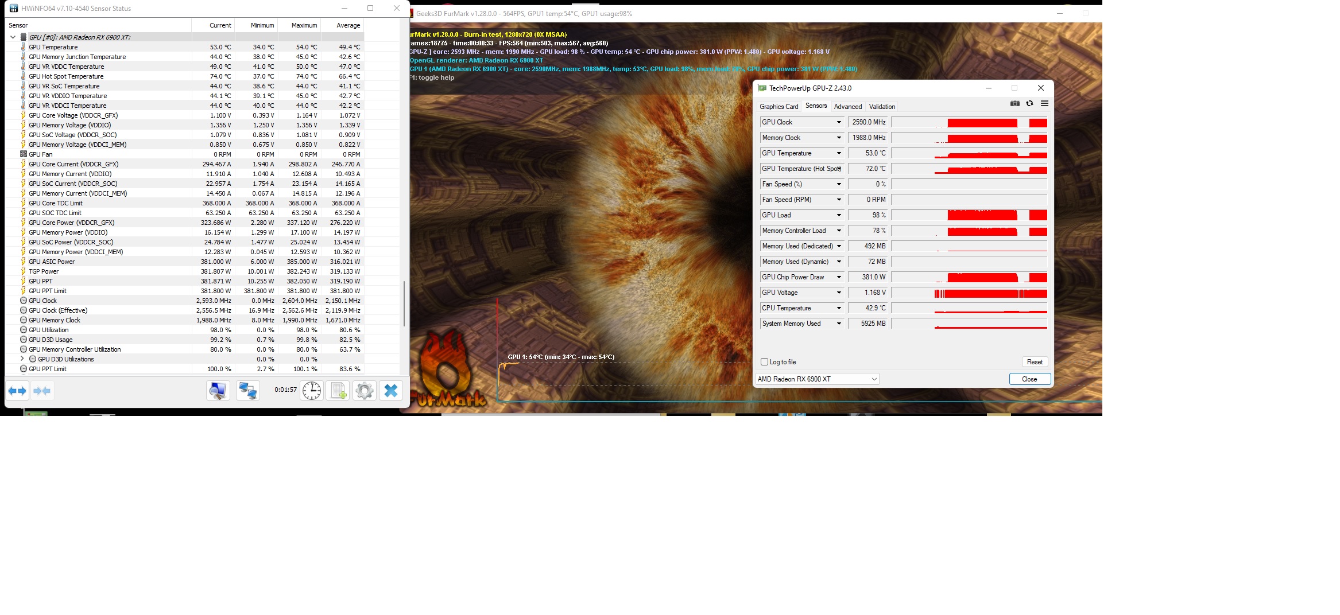Screen dimensions: 1340x615
Task: Click GPU Chip Power Draw history graph
Action: click(969, 277)
